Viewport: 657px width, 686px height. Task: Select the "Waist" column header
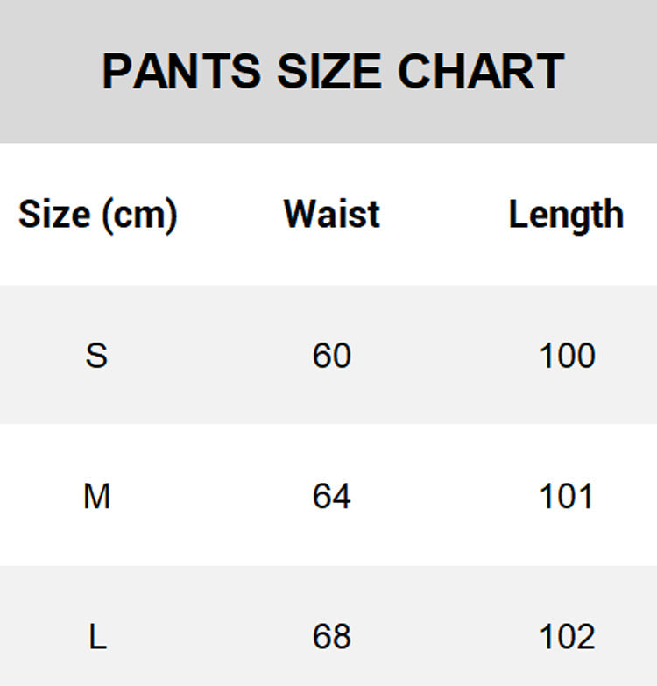click(331, 215)
